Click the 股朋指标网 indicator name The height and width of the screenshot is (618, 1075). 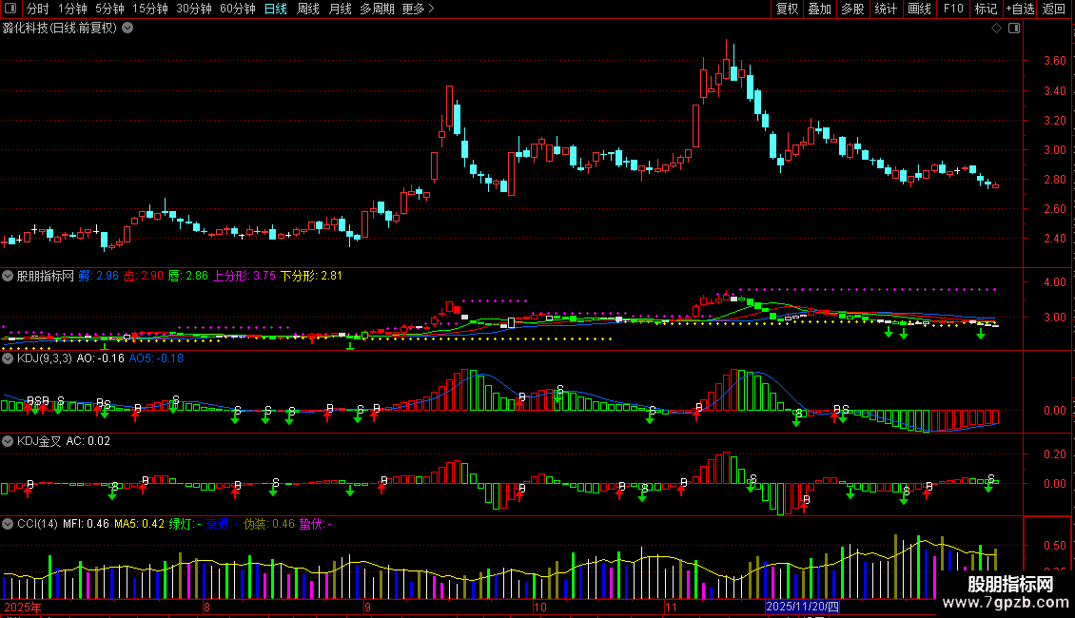(x=46, y=276)
